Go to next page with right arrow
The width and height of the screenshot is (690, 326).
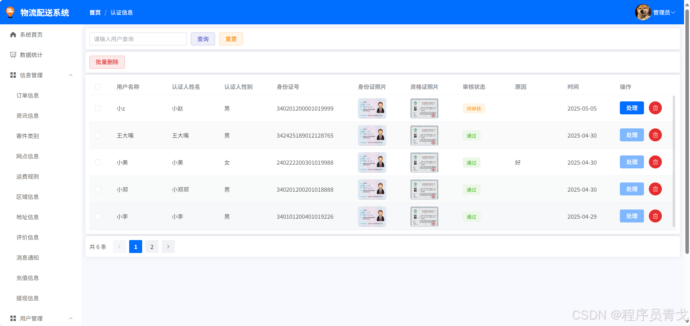[x=168, y=247]
